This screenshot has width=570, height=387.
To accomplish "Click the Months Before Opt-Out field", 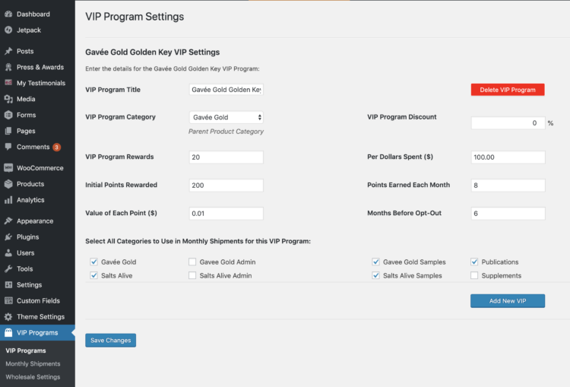I will click(x=508, y=214).
